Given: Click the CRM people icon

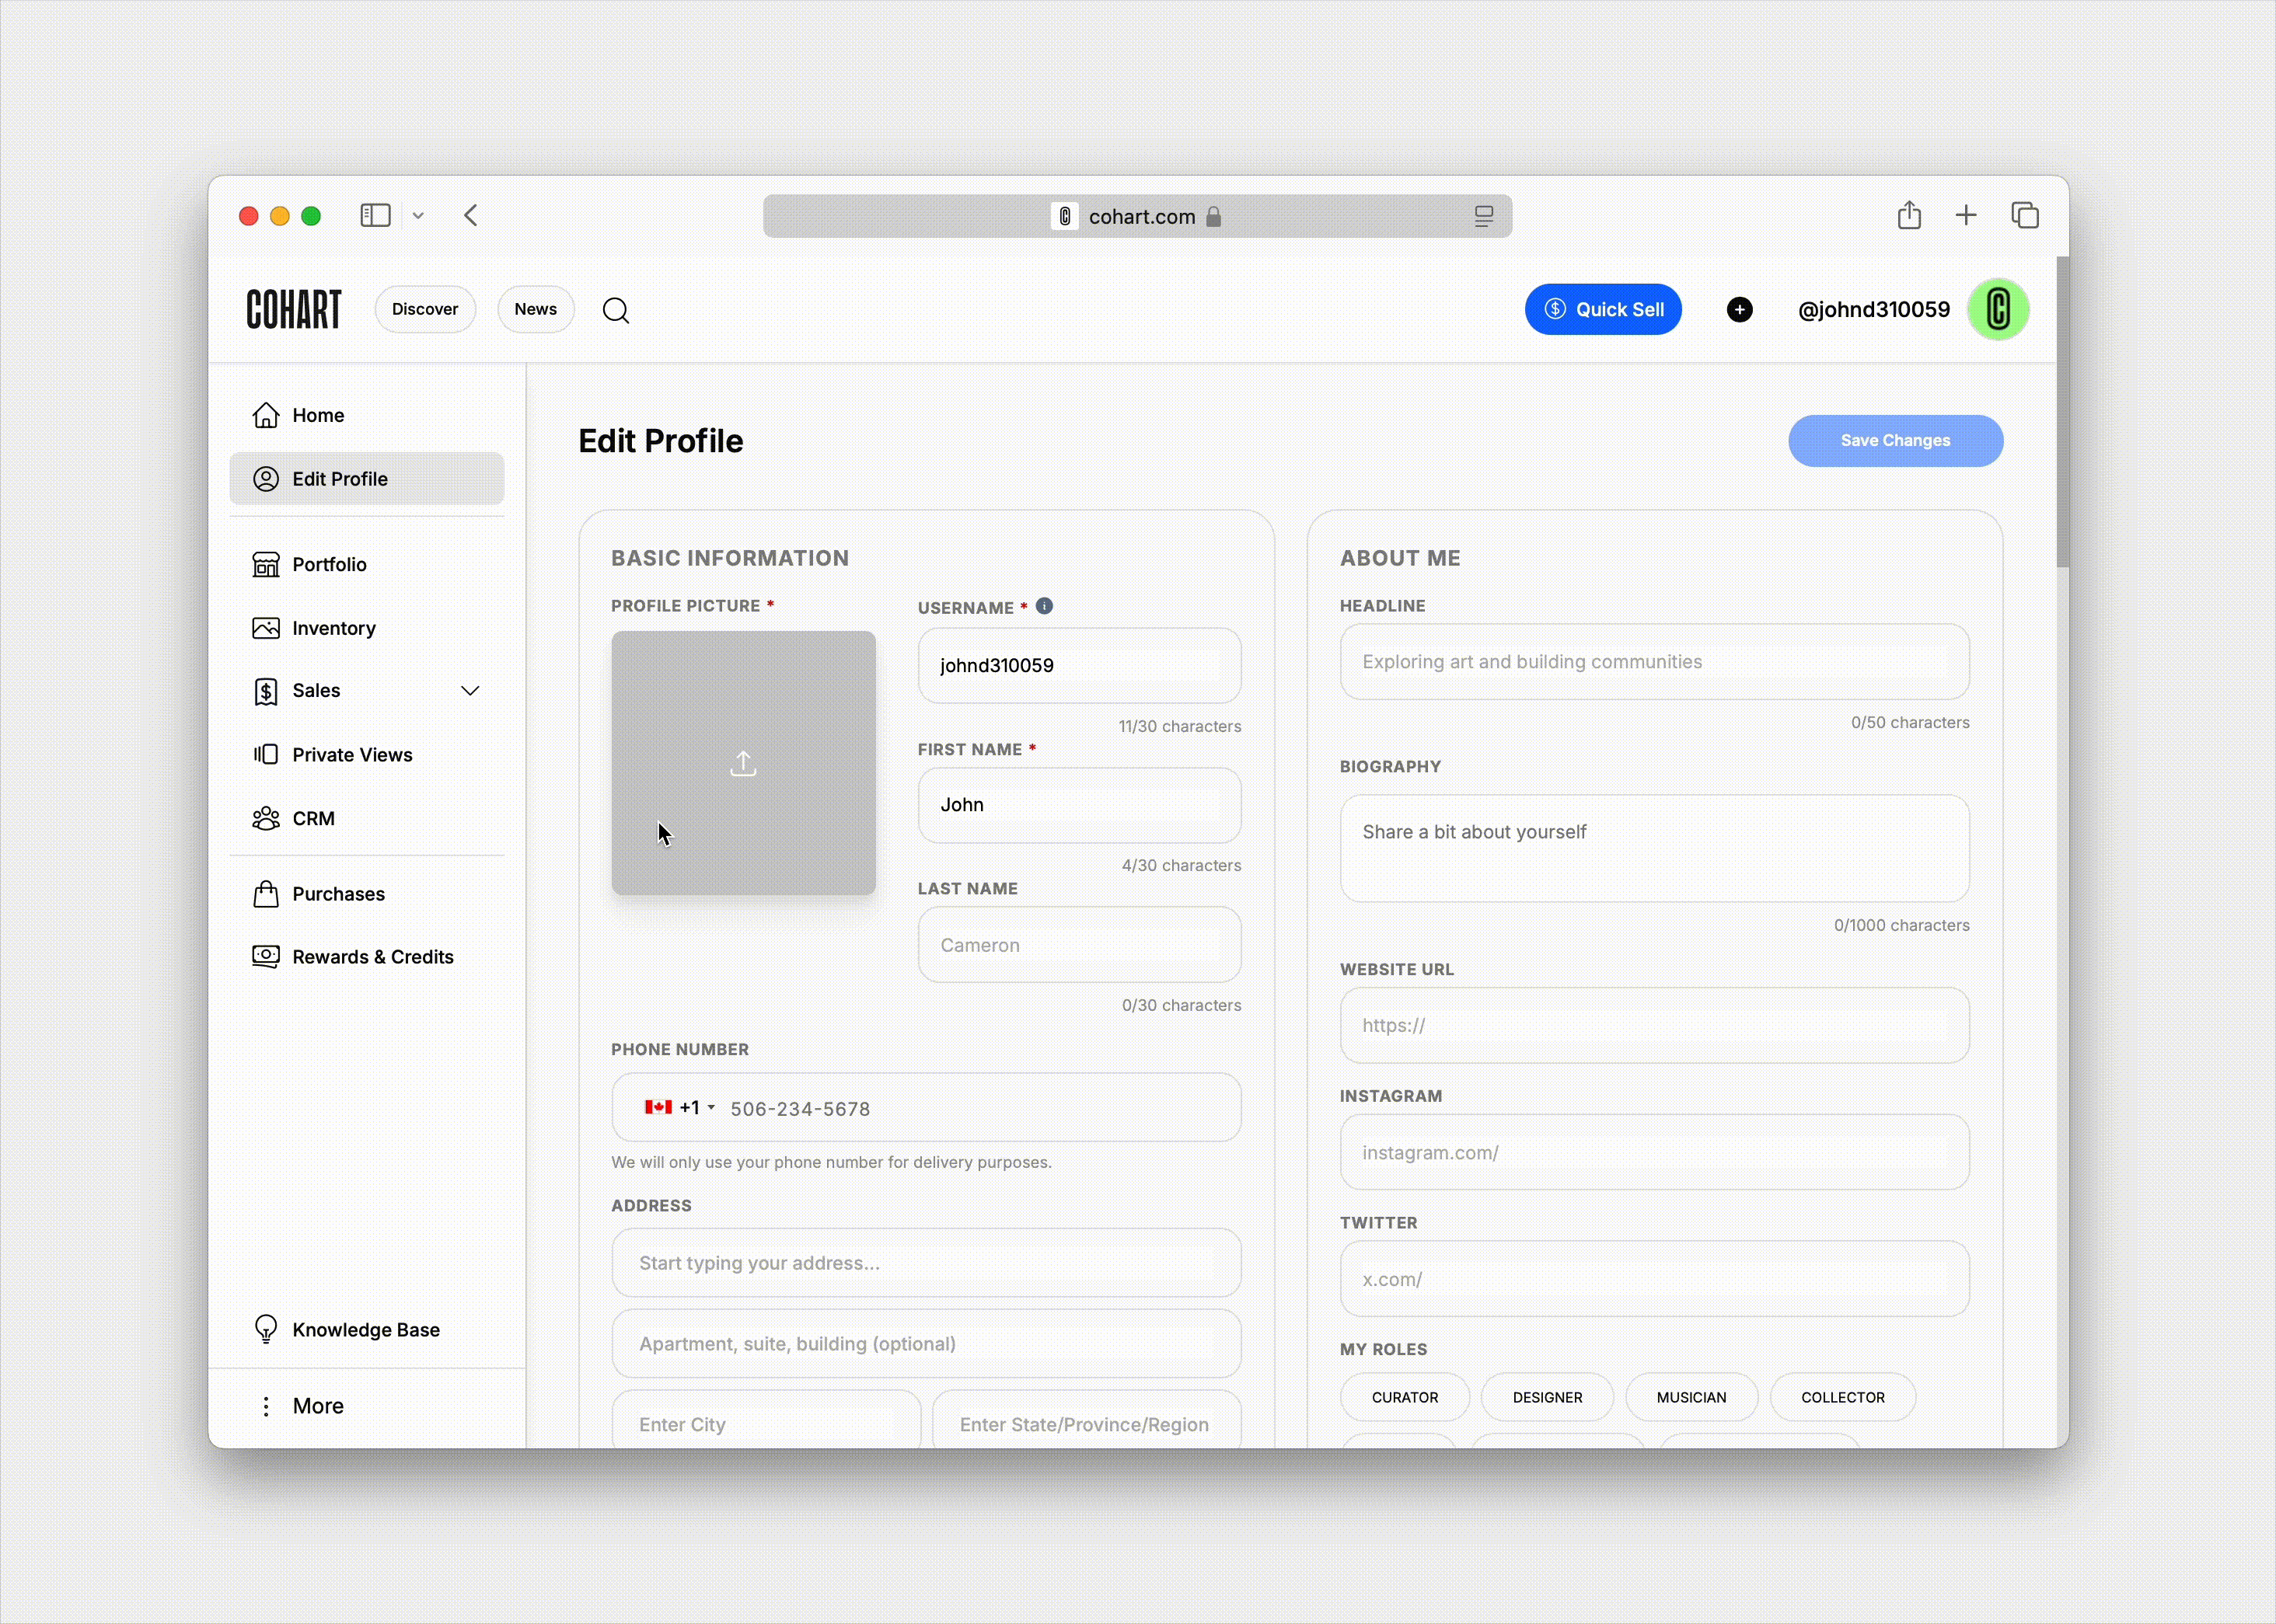Looking at the screenshot, I should point(266,818).
